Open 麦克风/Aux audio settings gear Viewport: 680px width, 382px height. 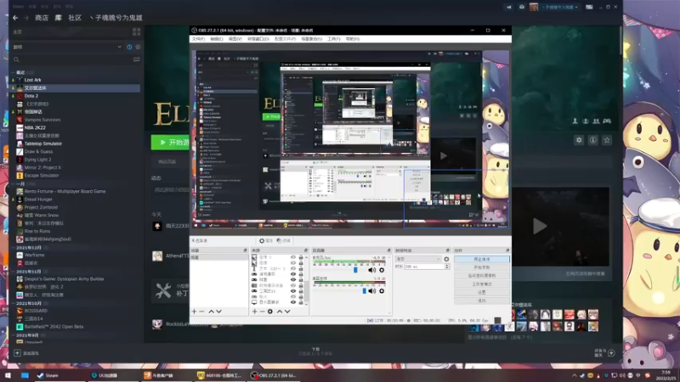pos(382,270)
